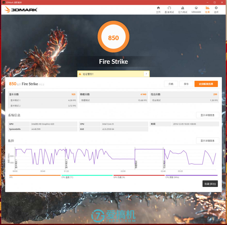Open the 结果 results bar chart icon
This screenshot has height=225, width=227.
pyautogui.click(x=207, y=8)
